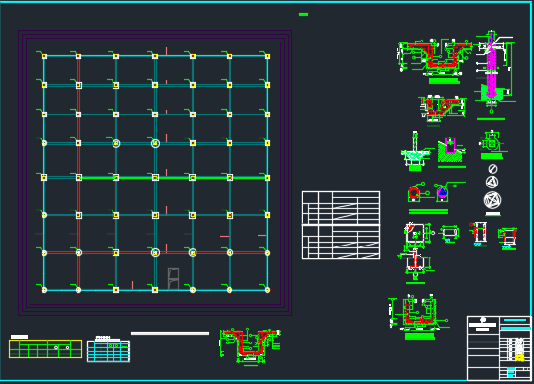The image size is (534, 384).
Task: Click the triangle-in-circle symbol
Action: 492,182
